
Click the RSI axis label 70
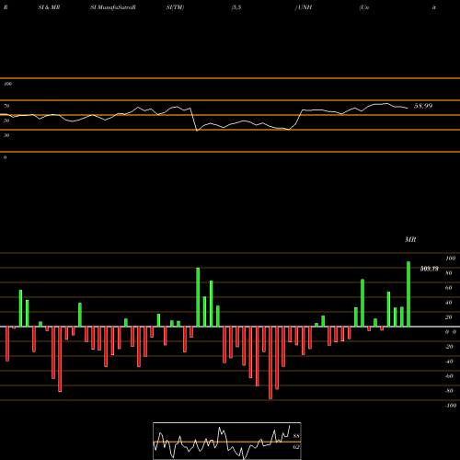pyautogui.click(x=6, y=106)
